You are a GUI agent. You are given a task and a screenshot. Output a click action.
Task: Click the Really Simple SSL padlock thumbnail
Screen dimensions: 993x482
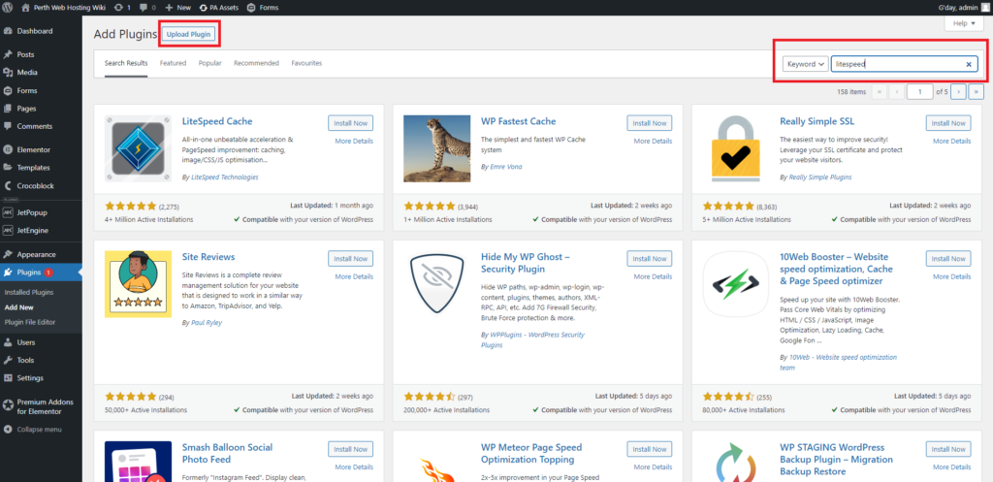(736, 148)
